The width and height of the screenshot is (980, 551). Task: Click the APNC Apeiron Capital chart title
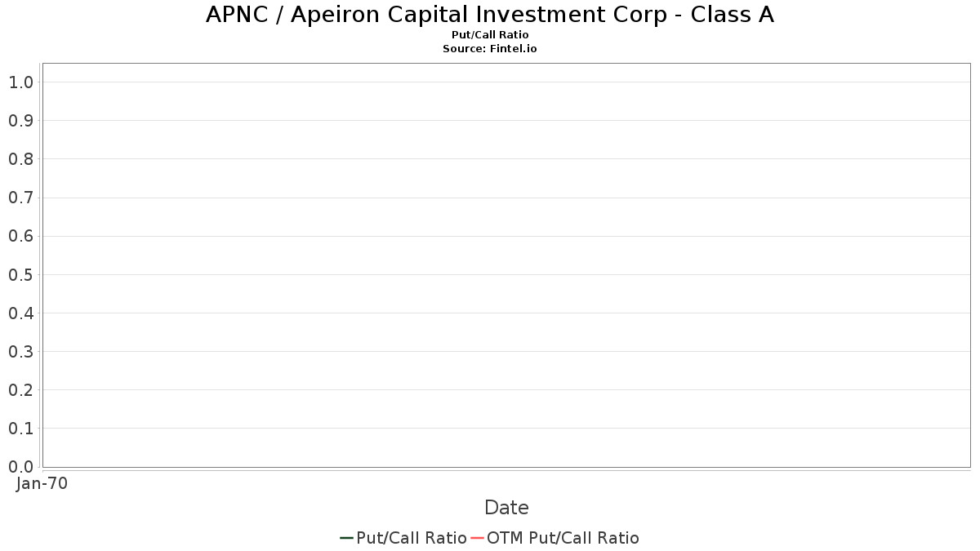pyautogui.click(x=490, y=15)
